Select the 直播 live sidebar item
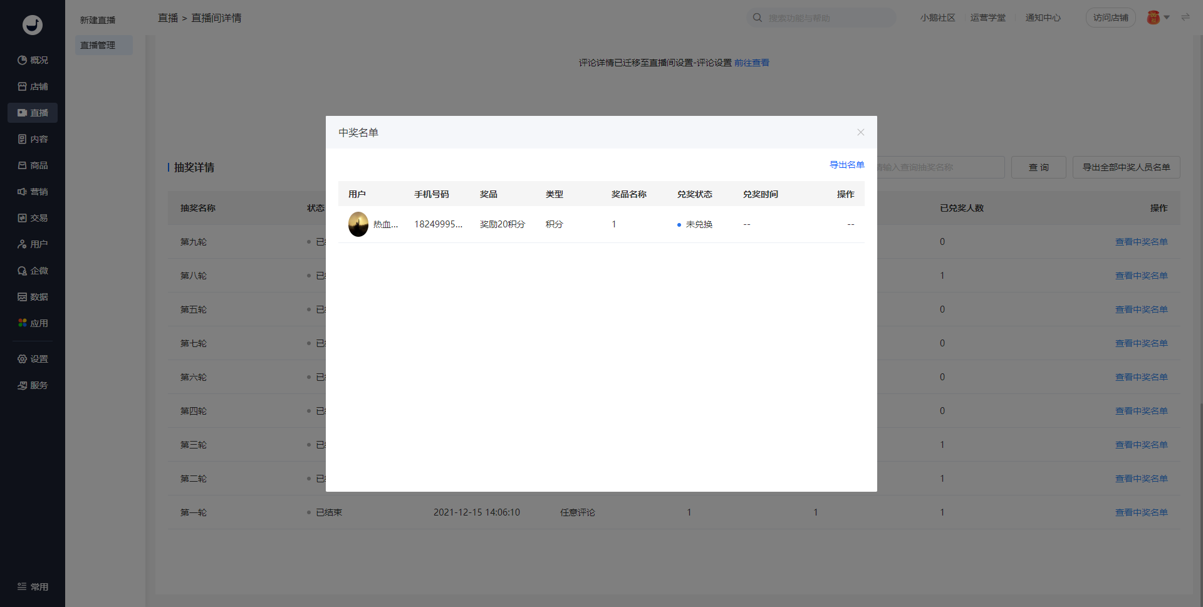 33,113
